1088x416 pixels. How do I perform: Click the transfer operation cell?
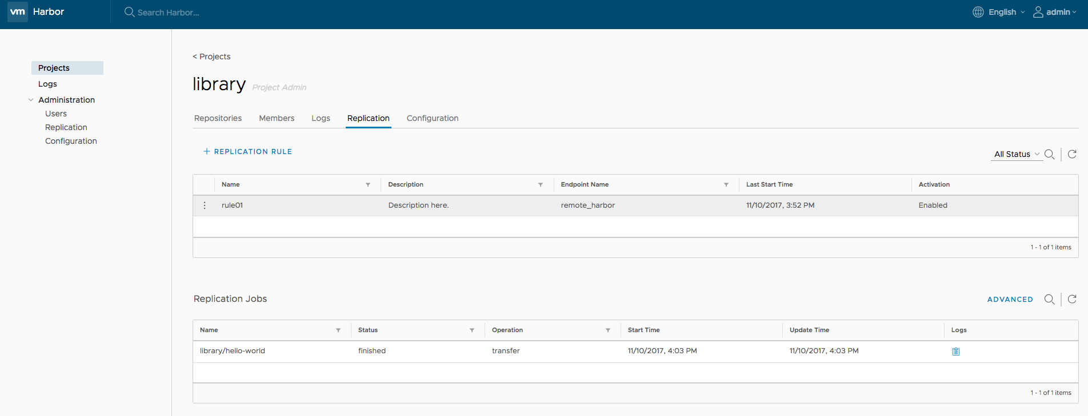tap(506, 351)
